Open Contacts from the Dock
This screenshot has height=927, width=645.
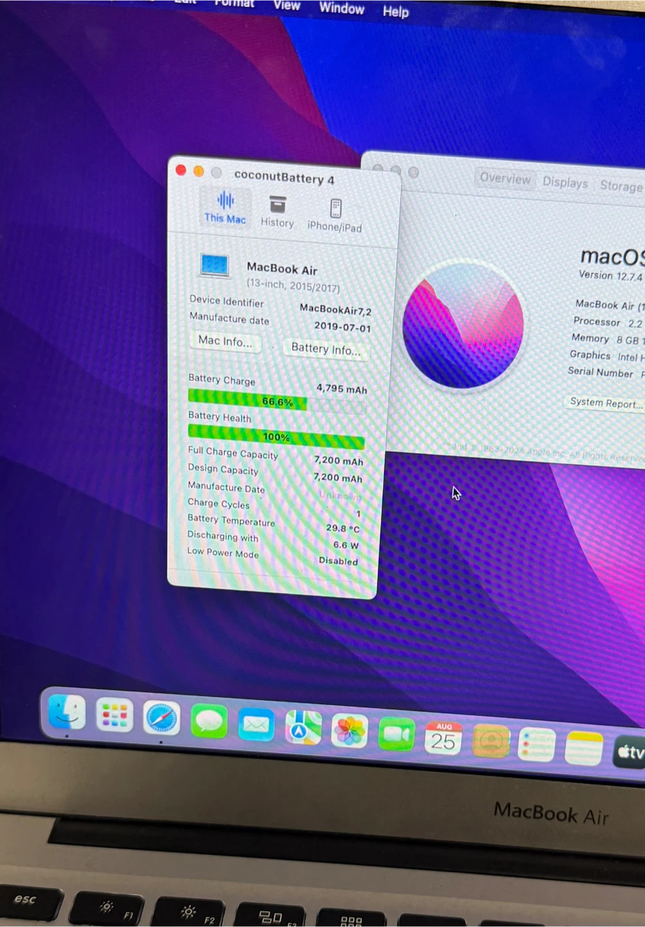click(491, 741)
